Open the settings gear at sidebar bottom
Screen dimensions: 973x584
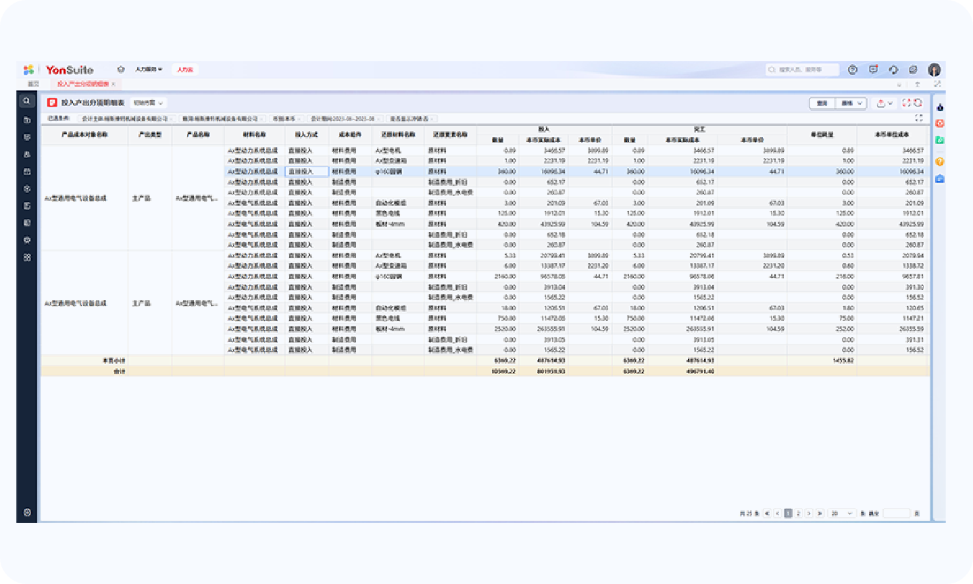click(27, 512)
